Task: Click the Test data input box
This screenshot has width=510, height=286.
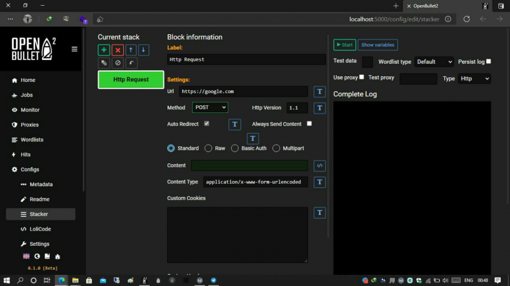Action: click(367, 62)
